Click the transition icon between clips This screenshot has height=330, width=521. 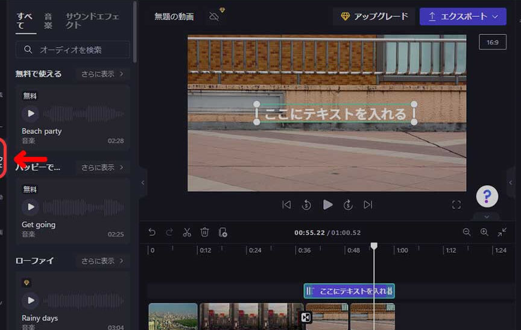[306, 317]
